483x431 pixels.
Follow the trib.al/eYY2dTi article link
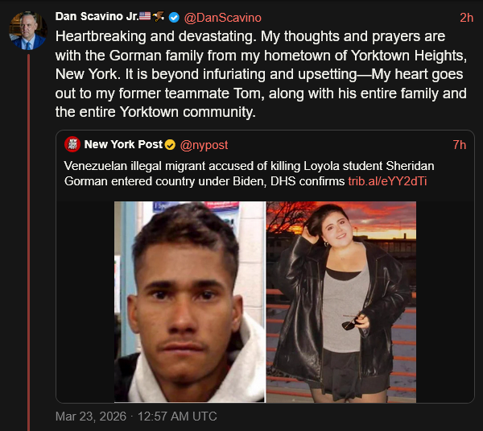[387, 180]
